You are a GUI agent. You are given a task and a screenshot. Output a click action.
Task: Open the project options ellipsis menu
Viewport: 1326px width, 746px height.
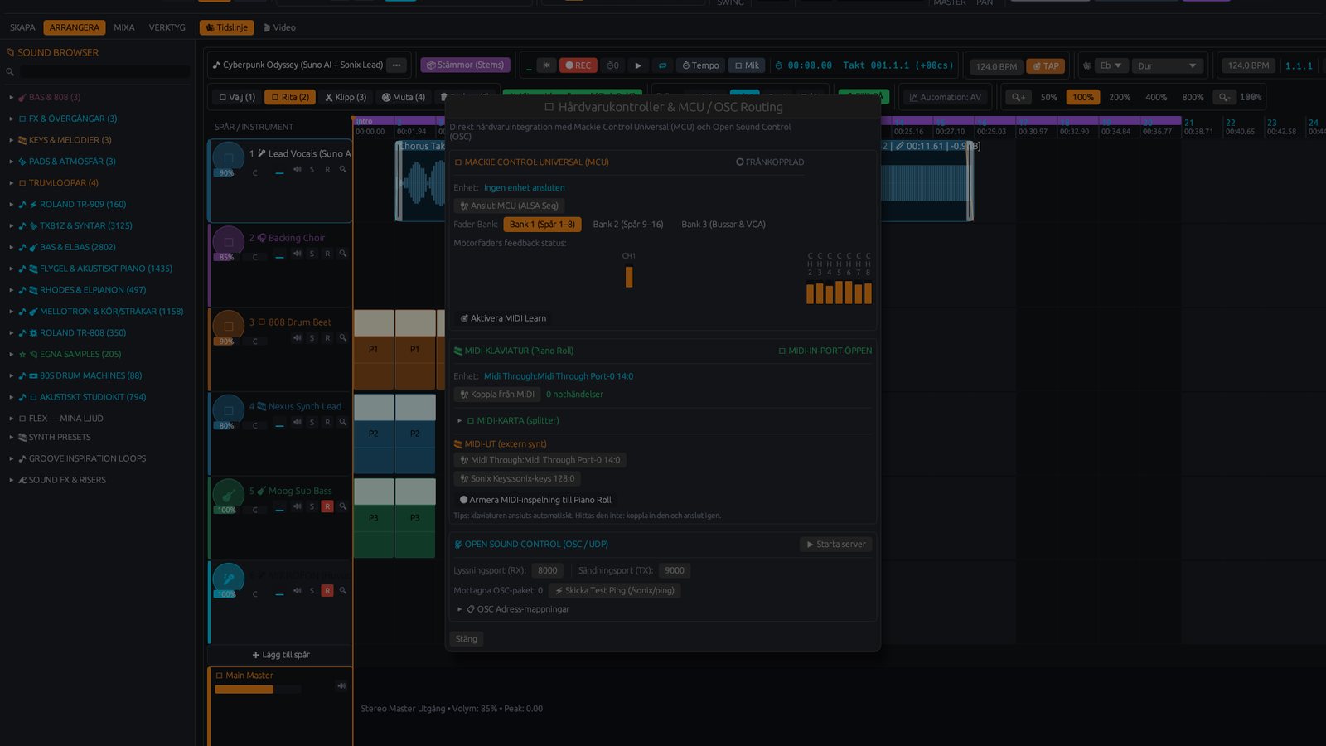[397, 65]
